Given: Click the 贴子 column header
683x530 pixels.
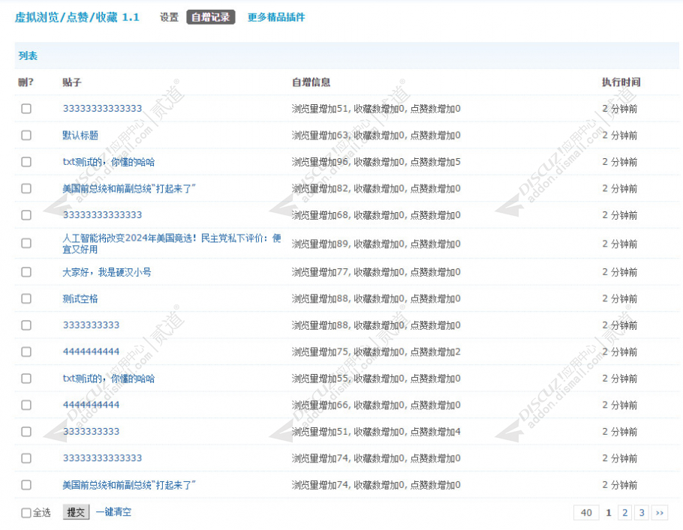Looking at the screenshot, I should [x=72, y=82].
